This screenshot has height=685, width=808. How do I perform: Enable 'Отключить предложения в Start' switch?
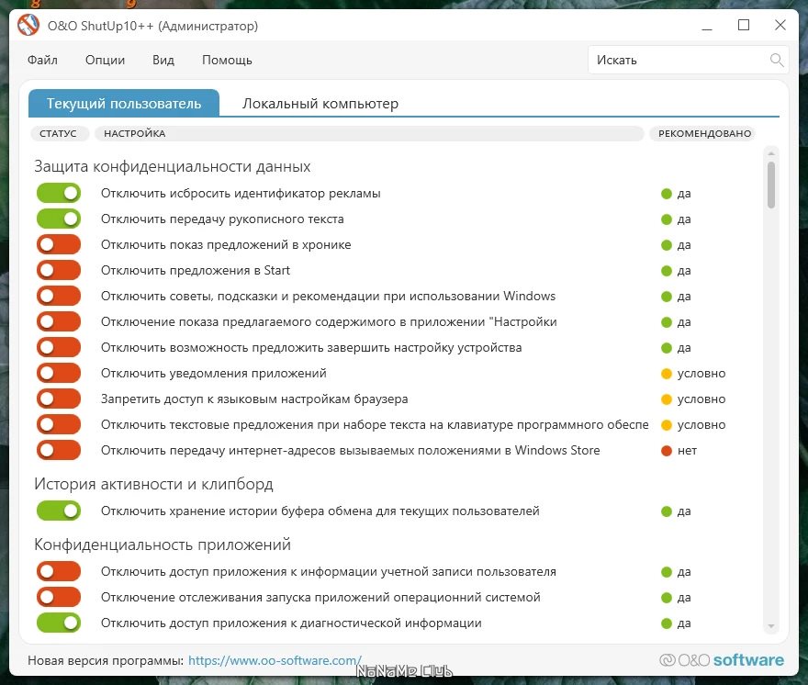59,271
